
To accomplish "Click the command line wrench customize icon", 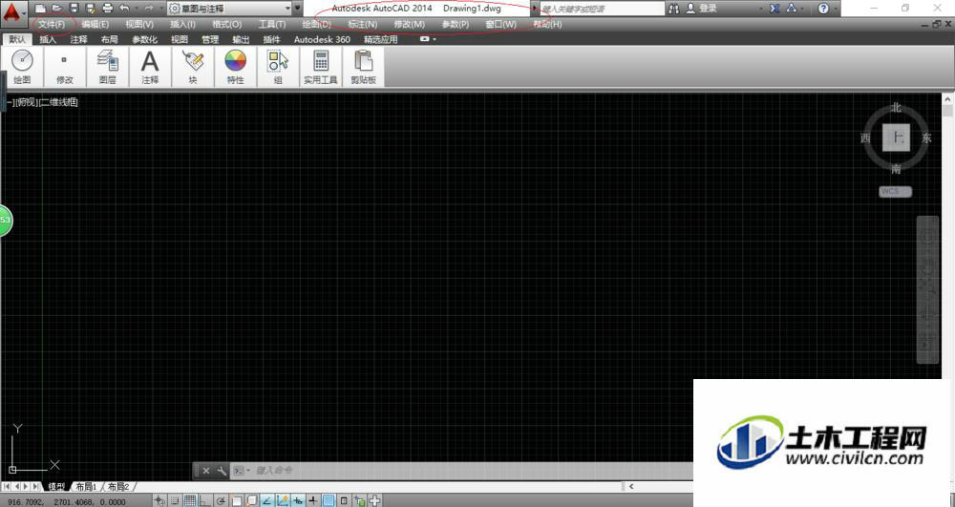I will tap(222, 471).
